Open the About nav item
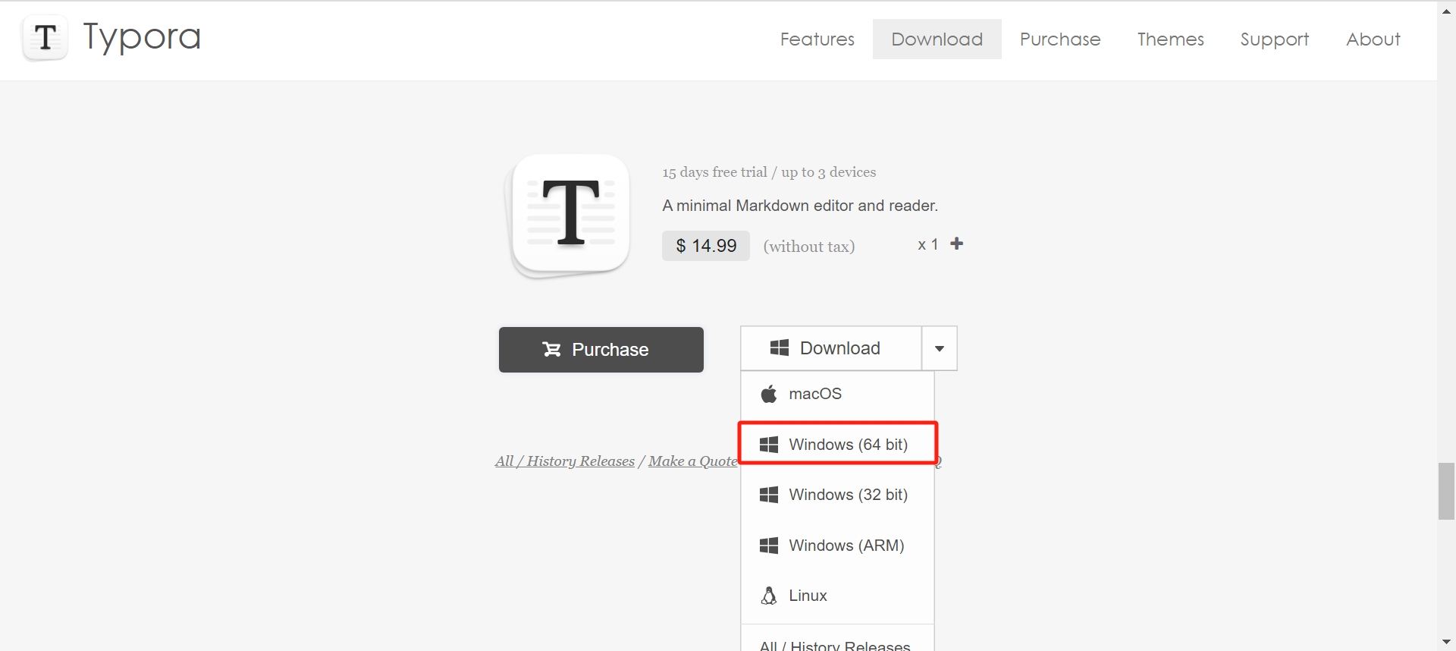 click(x=1373, y=39)
